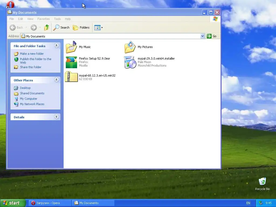Select the mypal-29.3.0.win64.installer icon
This screenshot has height=207, width=276.
(130, 62)
